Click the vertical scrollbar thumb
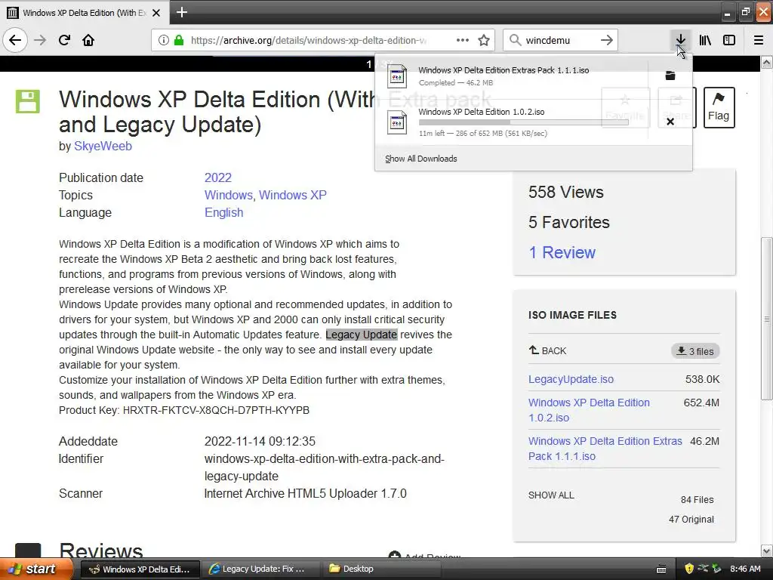This screenshot has width=773, height=580. [x=767, y=319]
